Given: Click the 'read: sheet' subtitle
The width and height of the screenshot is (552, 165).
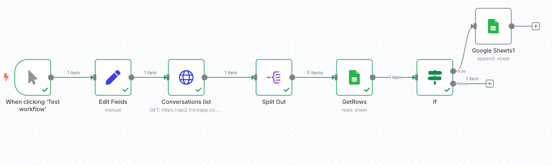Looking at the screenshot, I should coord(354,110).
